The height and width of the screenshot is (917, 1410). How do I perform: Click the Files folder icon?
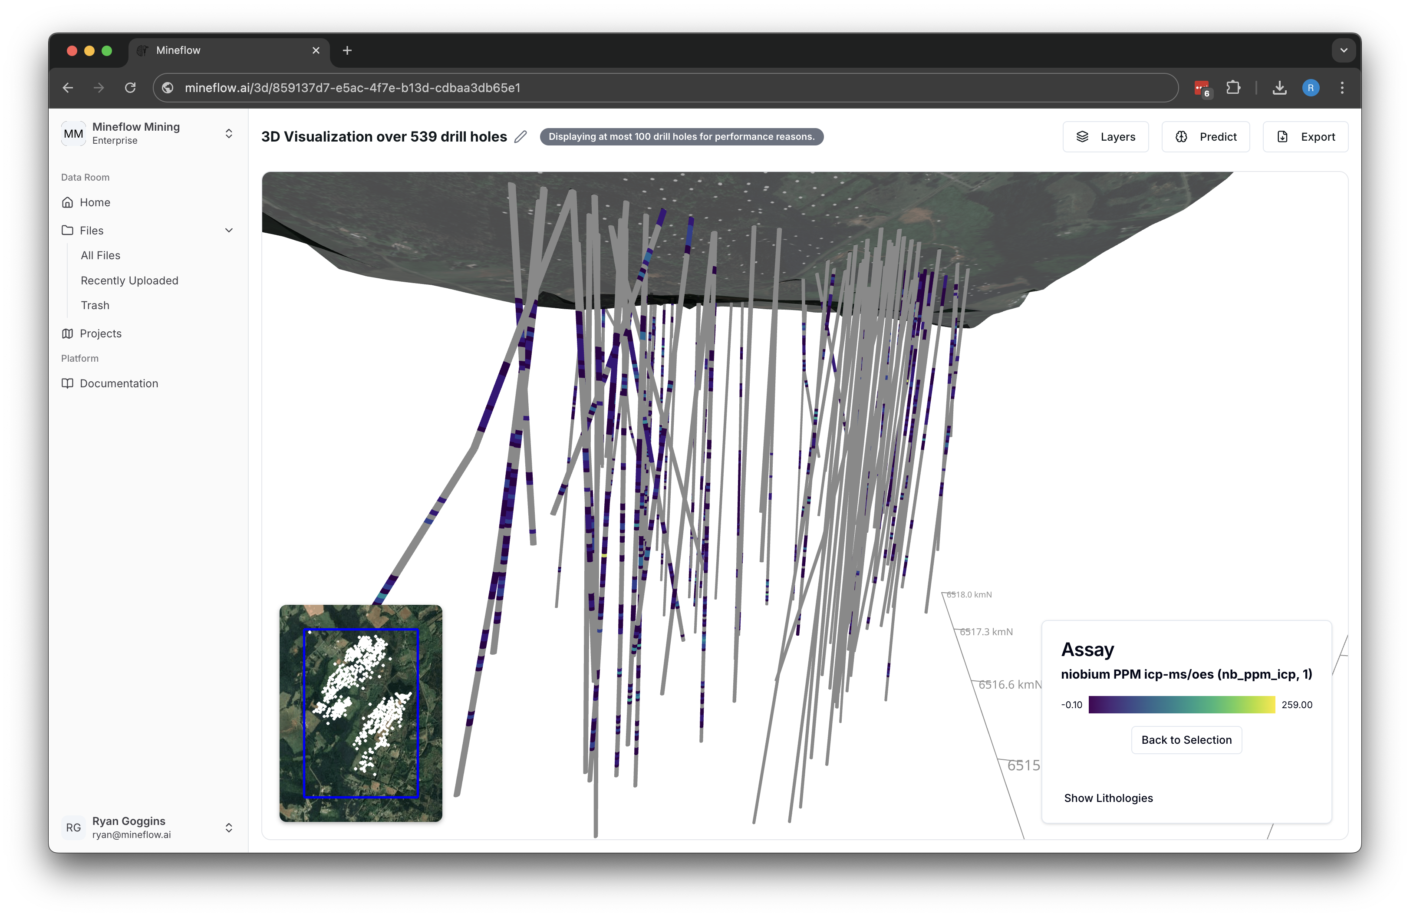[68, 230]
